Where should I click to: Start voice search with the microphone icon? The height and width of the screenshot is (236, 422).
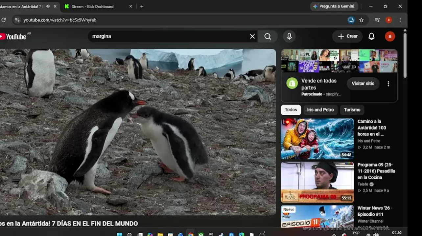289,36
